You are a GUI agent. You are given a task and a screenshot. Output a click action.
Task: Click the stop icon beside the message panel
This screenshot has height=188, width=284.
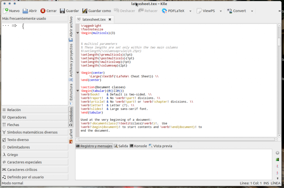click(277, 153)
